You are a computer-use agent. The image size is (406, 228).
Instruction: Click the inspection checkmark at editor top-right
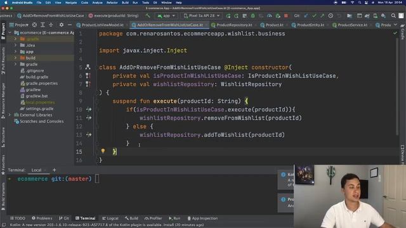coord(395,34)
